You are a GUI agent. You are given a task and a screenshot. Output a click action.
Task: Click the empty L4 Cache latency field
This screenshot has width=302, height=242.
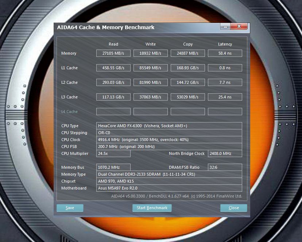(225, 112)
